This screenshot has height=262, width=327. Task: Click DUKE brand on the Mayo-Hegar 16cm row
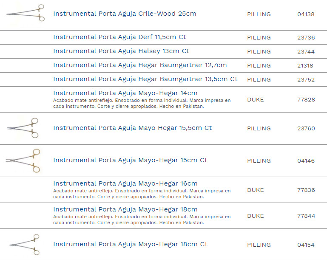255,190
